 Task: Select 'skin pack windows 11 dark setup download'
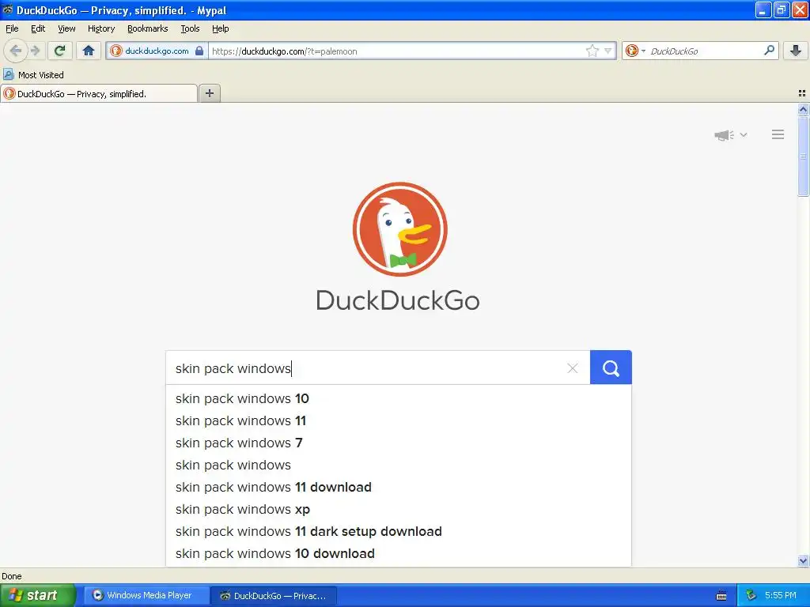399,532
